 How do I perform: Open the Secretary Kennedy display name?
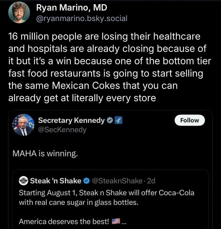[x=72, y=120]
